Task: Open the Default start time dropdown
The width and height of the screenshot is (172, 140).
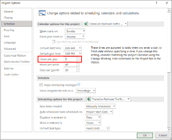Action: coord(73,48)
